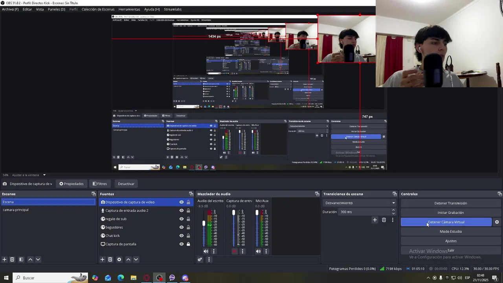Image resolution: width=503 pixels, height=283 pixels.
Task: Add a transition with the Transiciones plus icon
Action: (375, 220)
